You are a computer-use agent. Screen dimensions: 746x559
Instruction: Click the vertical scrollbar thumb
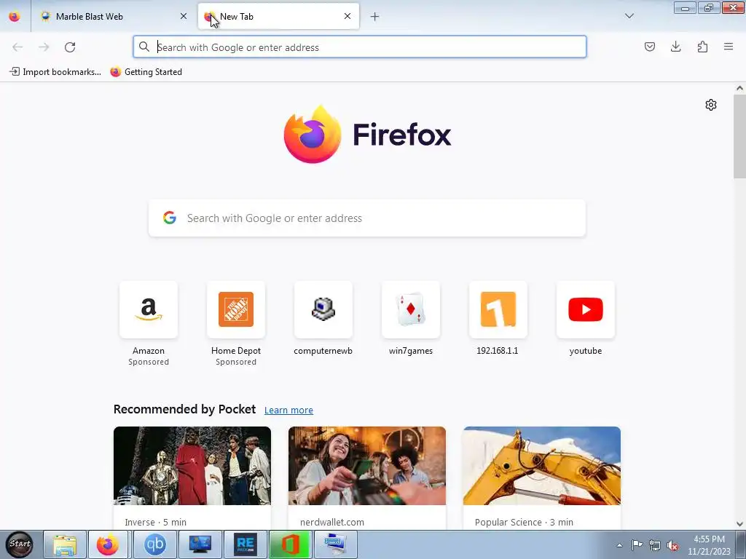click(x=739, y=136)
